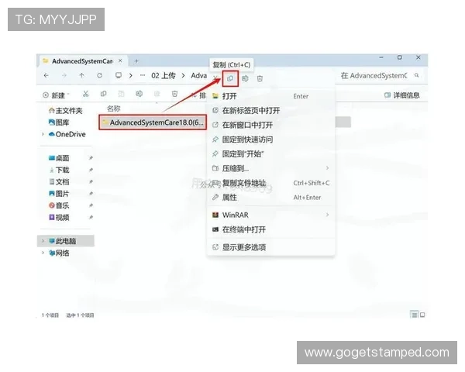Image resolution: width=465 pixels, height=372 pixels.
Task: Select 此电脑 in the sidebar
Action: (66, 241)
